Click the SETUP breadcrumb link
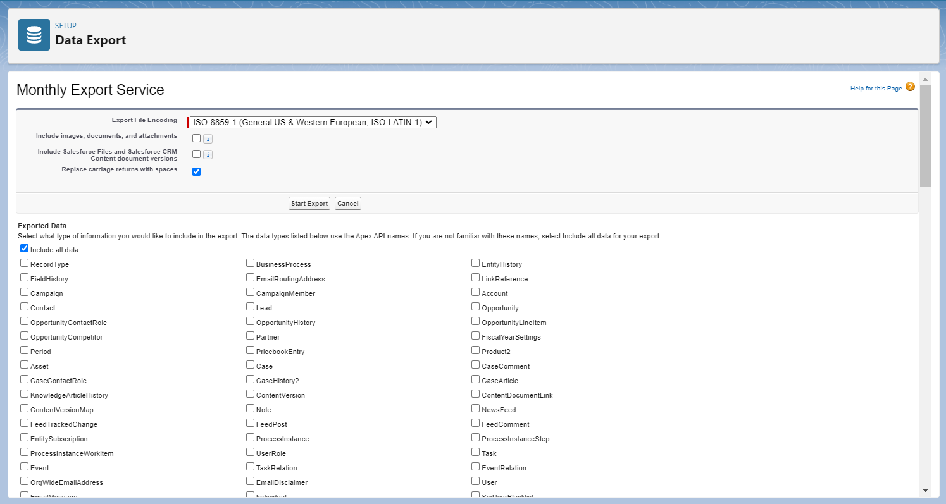946x504 pixels. pyautogui.click(x=66, y=26)
